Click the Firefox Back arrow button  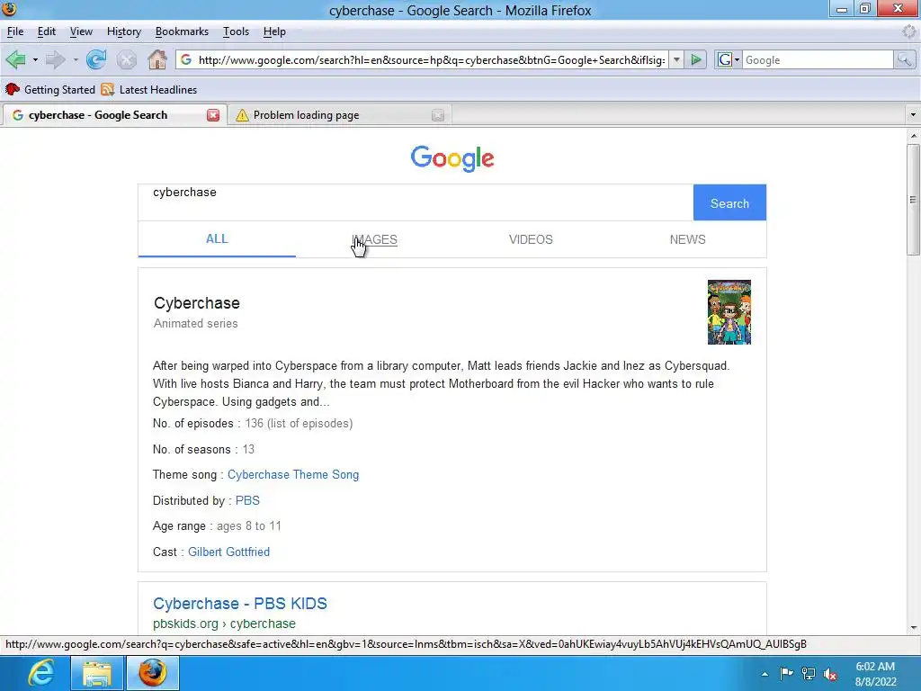point(16,60)
